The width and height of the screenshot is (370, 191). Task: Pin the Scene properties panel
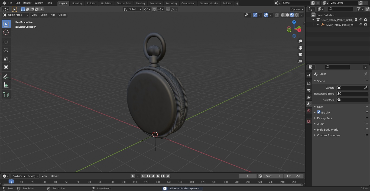[x=365, y=74]
